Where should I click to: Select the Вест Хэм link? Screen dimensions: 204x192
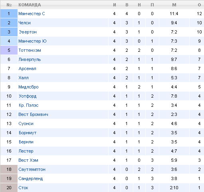click(x=28, y=160)
